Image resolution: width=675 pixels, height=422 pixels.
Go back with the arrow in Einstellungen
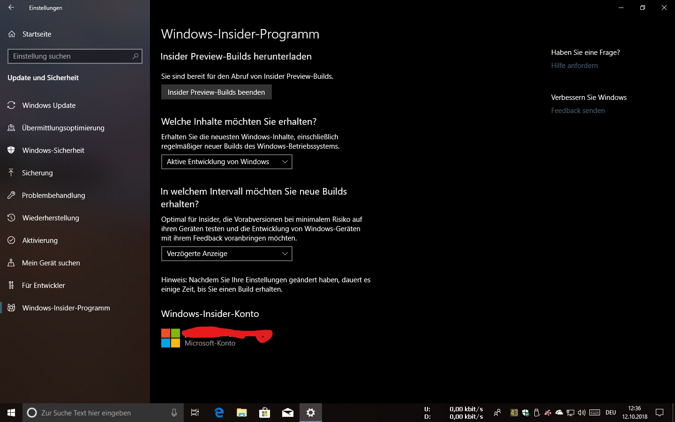11,8
